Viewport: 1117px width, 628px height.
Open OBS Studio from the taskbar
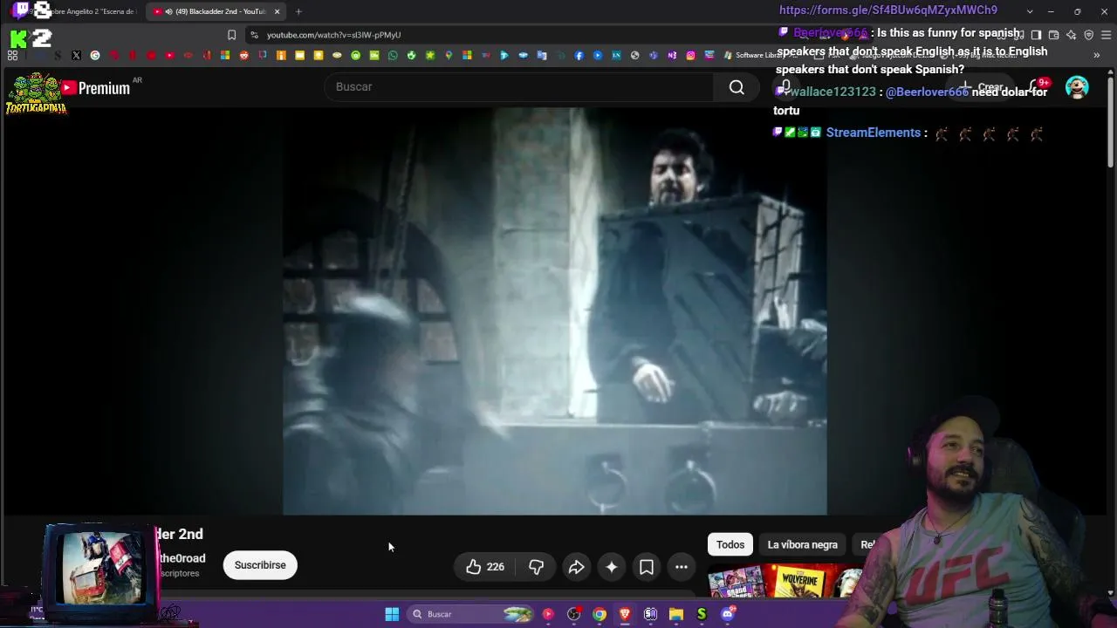[573, 614]
